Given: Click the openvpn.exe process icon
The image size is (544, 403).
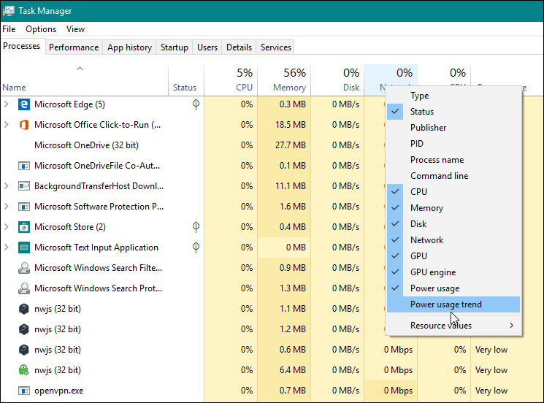Looking at the screenshot, I should (24, 391).
